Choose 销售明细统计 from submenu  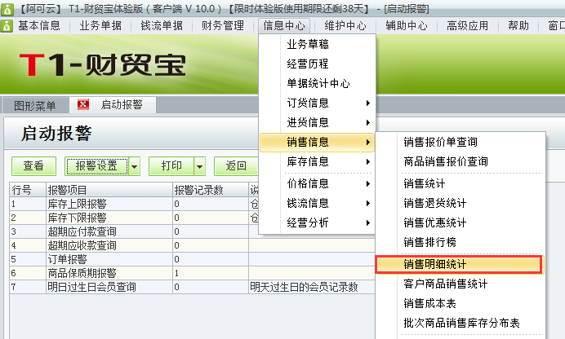[x=460, y=265]
